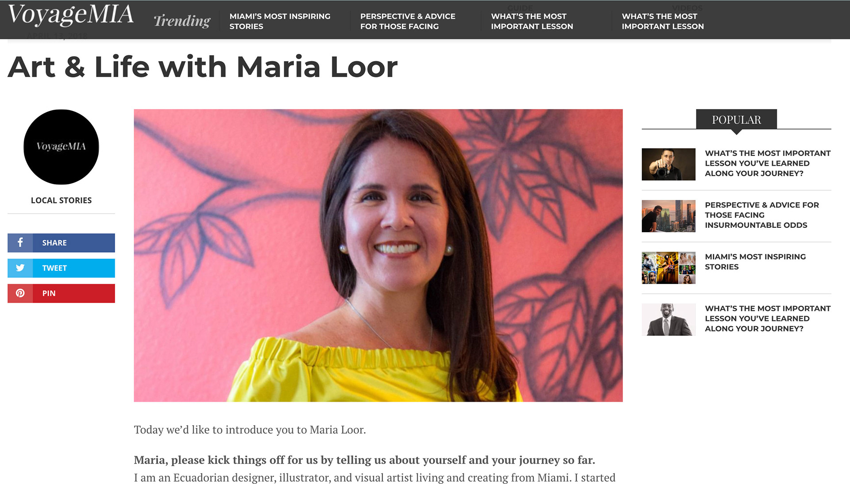Share the article on Facebook

[61, 242]
